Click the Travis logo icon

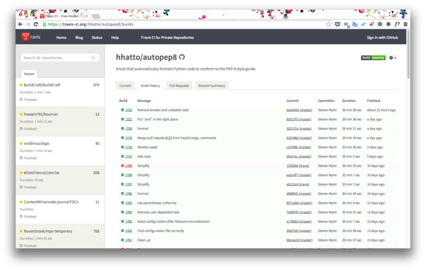[x=26, y=37]
